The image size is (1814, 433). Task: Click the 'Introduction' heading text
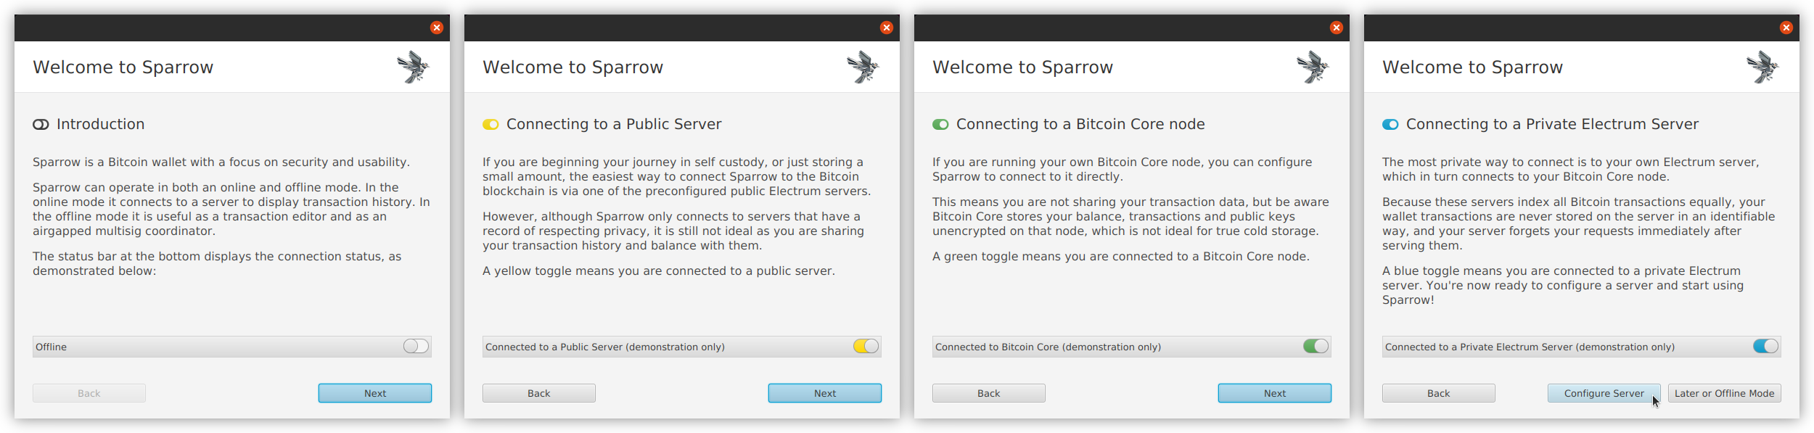(x=101, y=124)
